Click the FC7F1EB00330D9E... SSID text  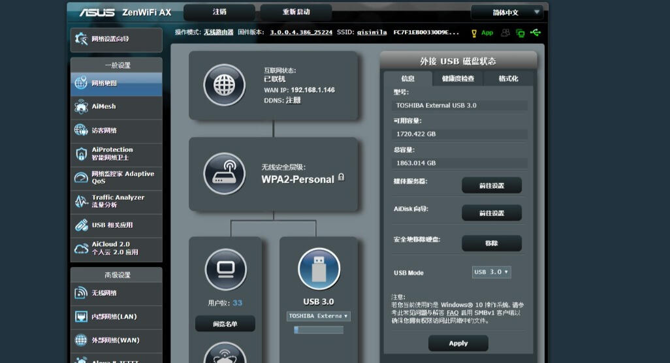point(426,33)
